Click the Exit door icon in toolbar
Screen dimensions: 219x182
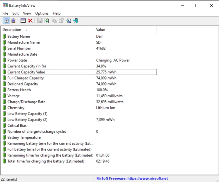76,21
